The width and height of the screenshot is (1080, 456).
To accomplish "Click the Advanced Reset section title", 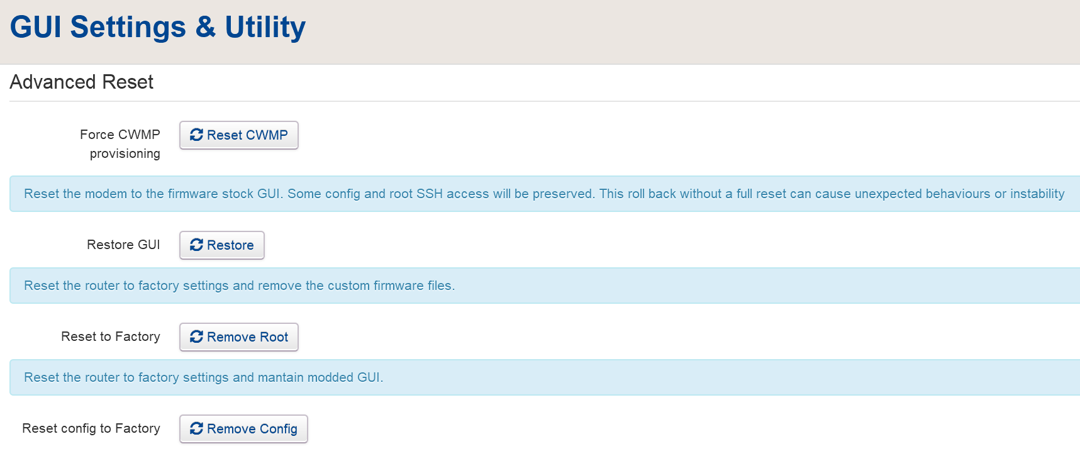I will coord(81,82).
